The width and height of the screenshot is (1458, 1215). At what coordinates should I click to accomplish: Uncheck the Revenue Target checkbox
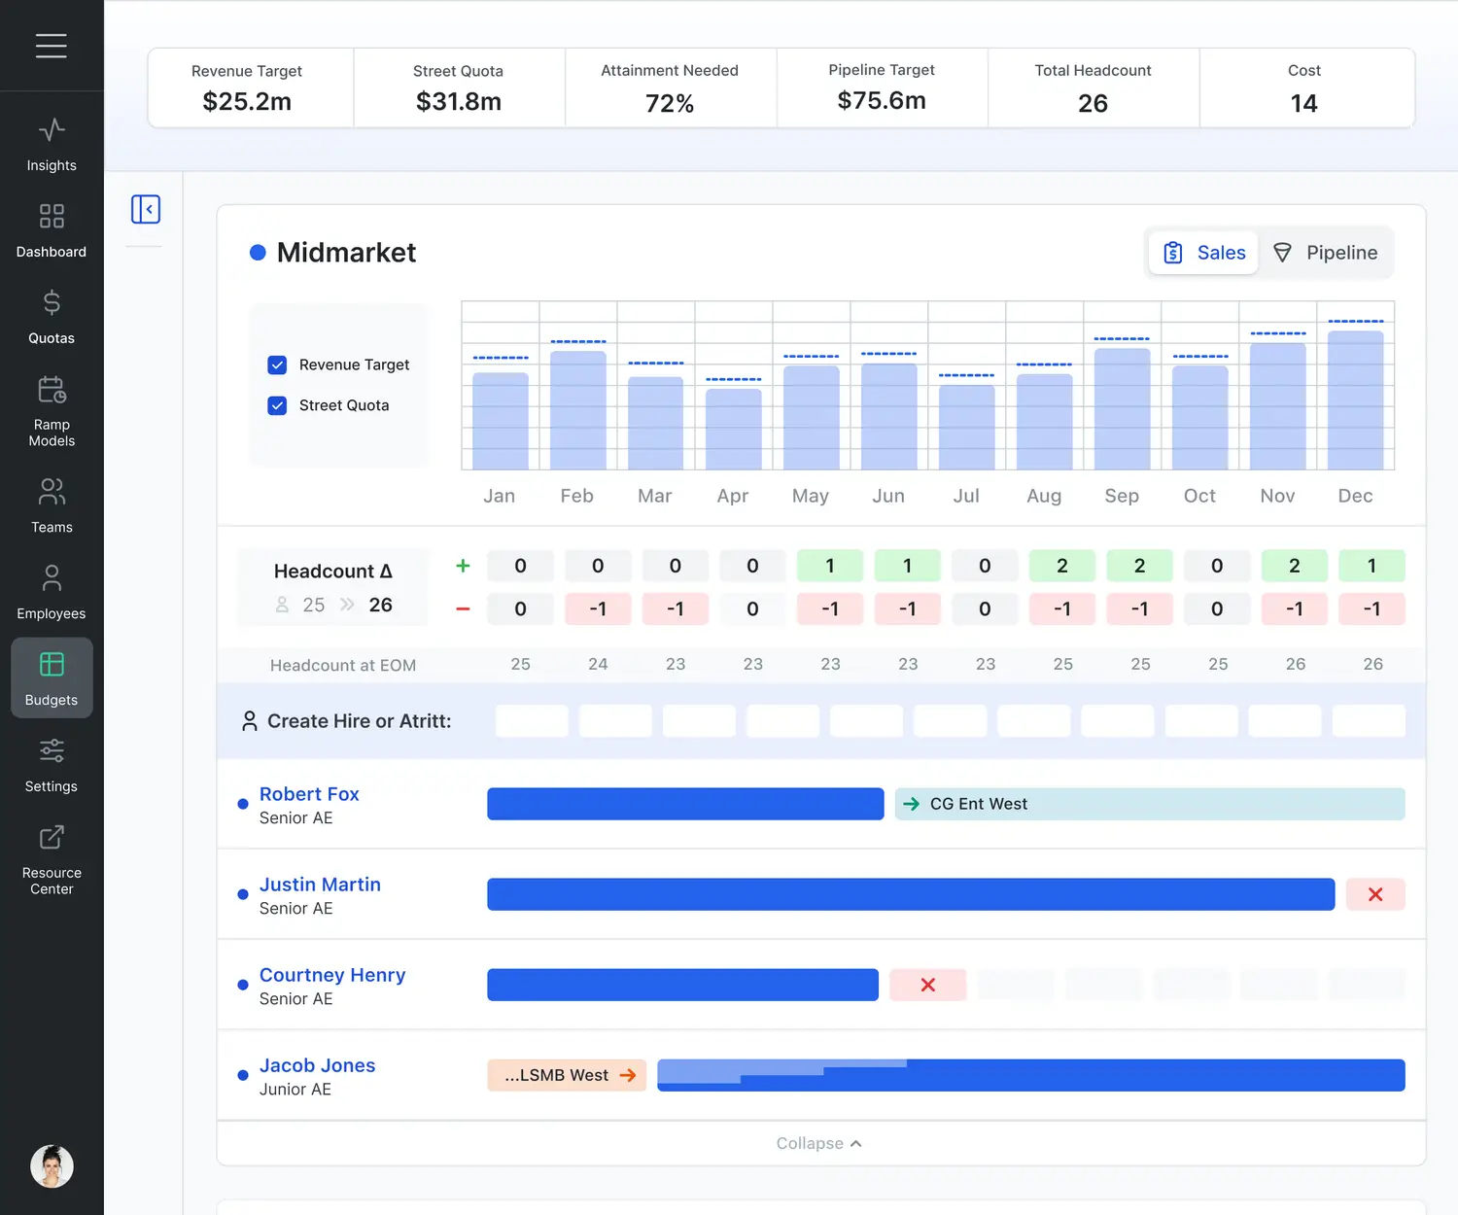click(277, 364)
